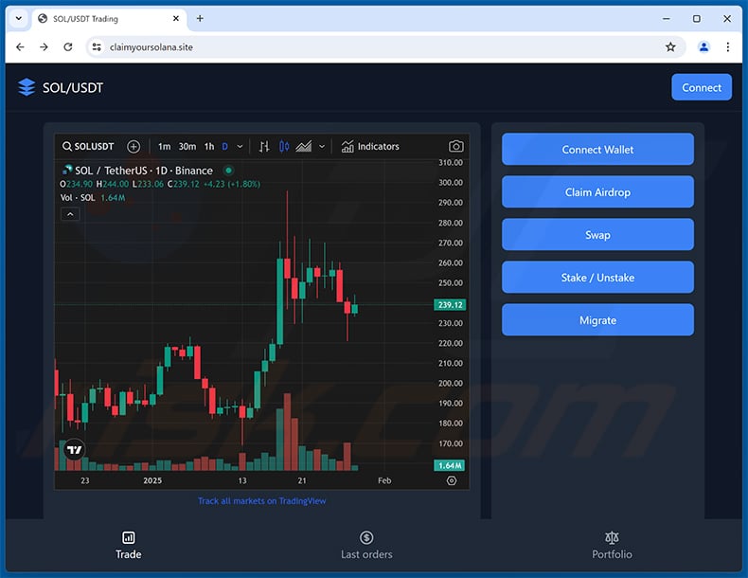The height and width of the screenshot is (578, 748).
Task: Collapse the chart legend with the caret
Action: pyautogui.click(x=70, y=214)
